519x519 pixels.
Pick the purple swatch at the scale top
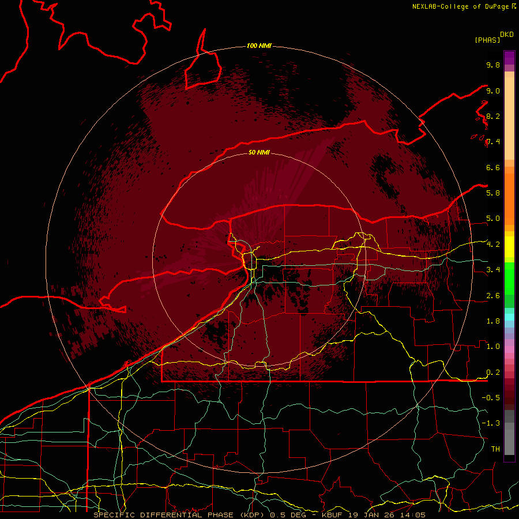pyautogui.click(x=509, y=55)
